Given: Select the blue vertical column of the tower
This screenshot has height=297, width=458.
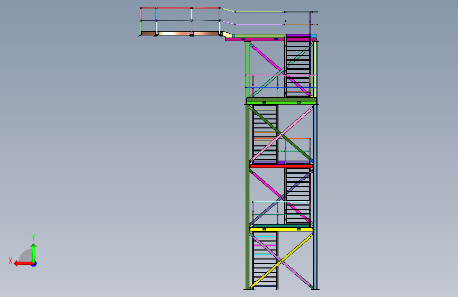Looking at the screenshot, I should pyautogui.click(x=315, y=196).
